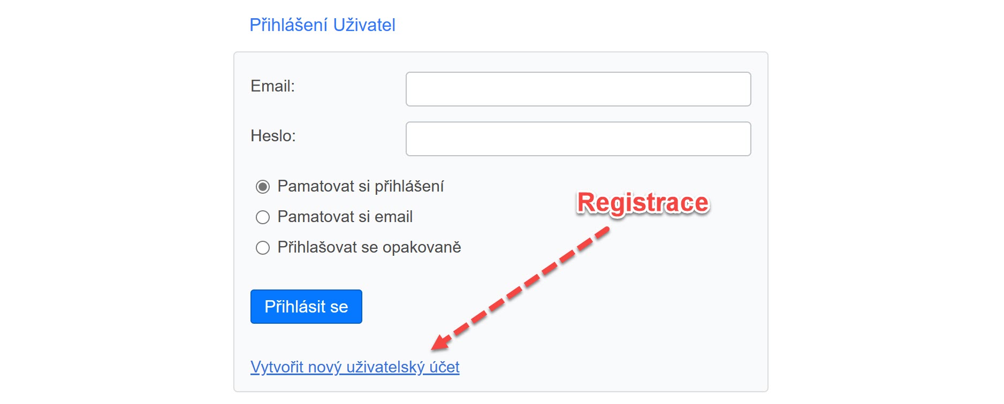Screen dimensions: 1004x404
Task: Click the 'Pamatovat si email' label text
Action: pyautogui.click(x=345, y=217)
